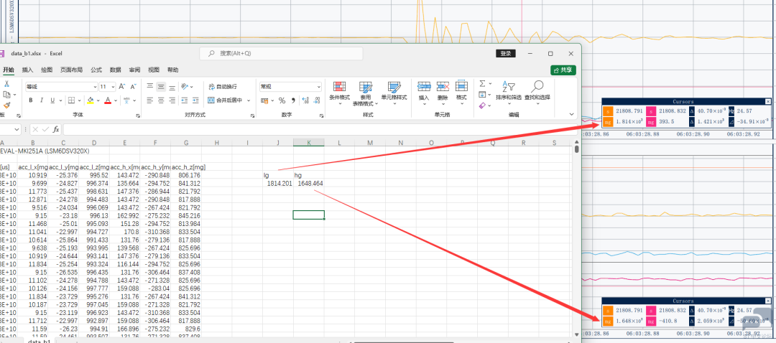The image size is (776, 343).
Task: Select Bottom Align icon
Action: click(x=172, y=87)
